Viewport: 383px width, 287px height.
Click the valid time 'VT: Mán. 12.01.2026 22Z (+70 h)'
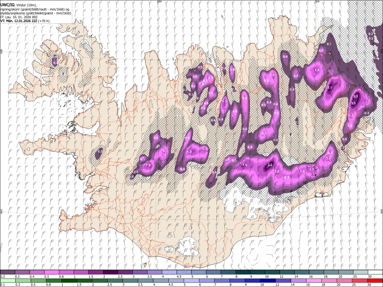coord(25,21)
